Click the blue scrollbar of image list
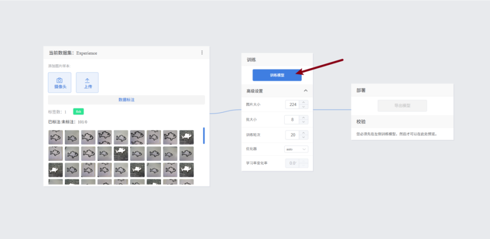This screenshot has height=239, width=490. [203, 135]
